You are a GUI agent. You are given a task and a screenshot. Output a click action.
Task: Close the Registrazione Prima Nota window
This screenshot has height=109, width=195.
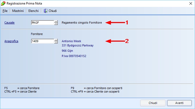pyautogui.click(x=190, y=3)
